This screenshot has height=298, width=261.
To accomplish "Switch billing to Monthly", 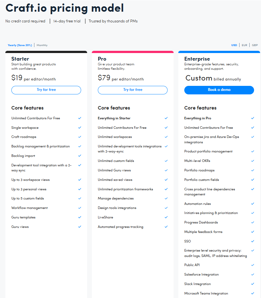I will [42, 45].
